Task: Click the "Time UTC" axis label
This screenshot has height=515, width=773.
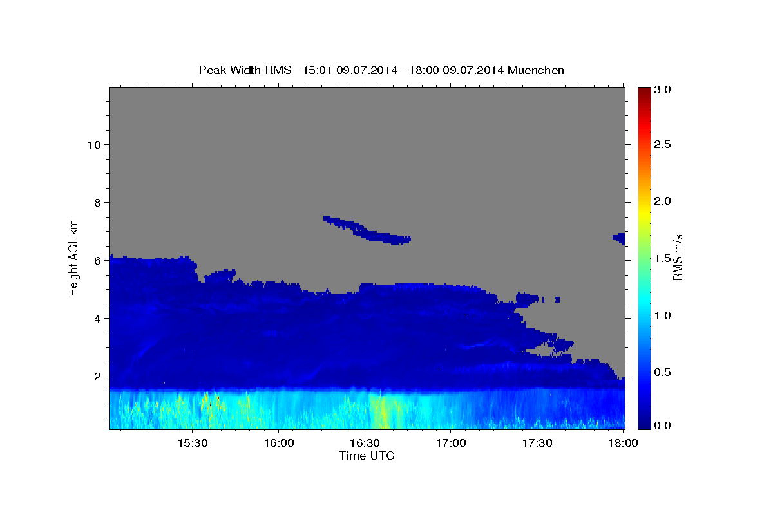Action: pyautogui.click(x=367, y=456)
